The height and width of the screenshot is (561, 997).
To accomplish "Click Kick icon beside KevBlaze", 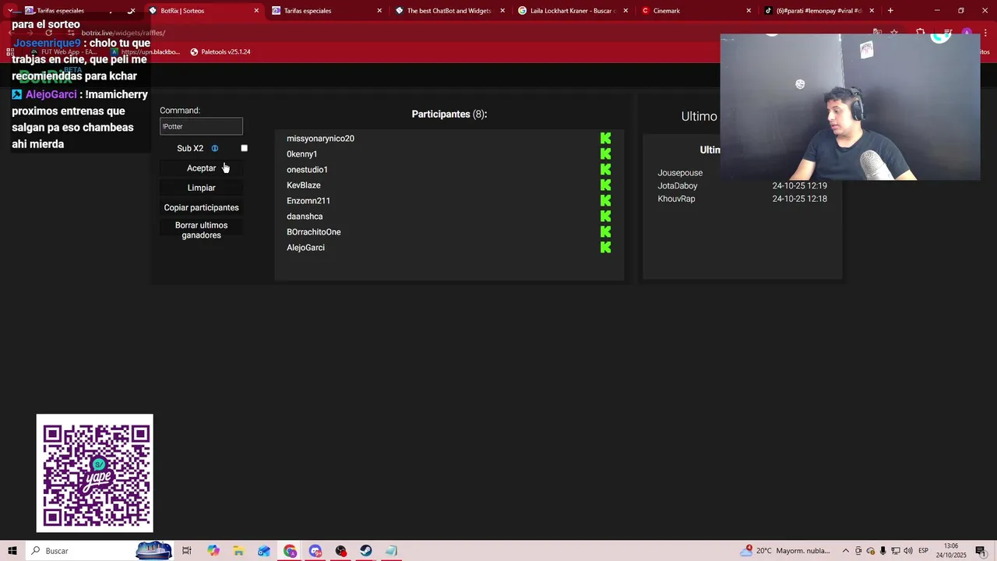I will pos(605,185).
